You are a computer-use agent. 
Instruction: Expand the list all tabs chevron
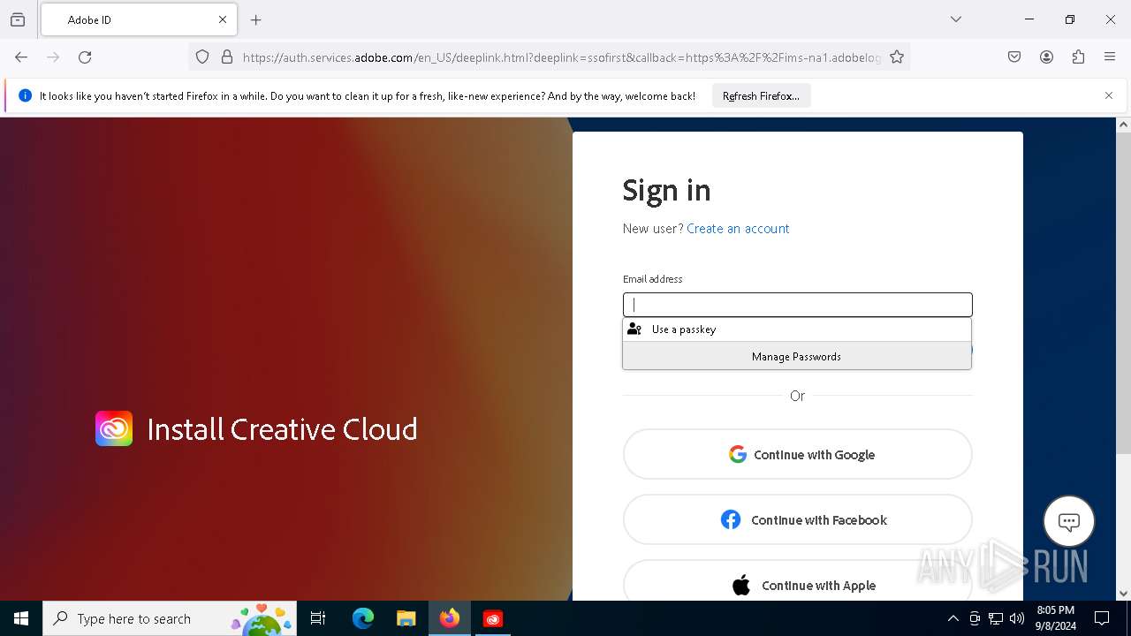pos(956,19)
